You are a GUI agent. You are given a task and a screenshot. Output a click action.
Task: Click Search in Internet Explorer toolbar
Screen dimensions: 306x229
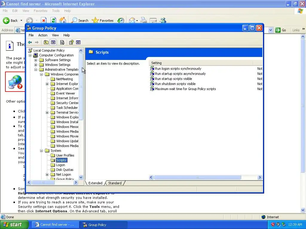[80, 21]
